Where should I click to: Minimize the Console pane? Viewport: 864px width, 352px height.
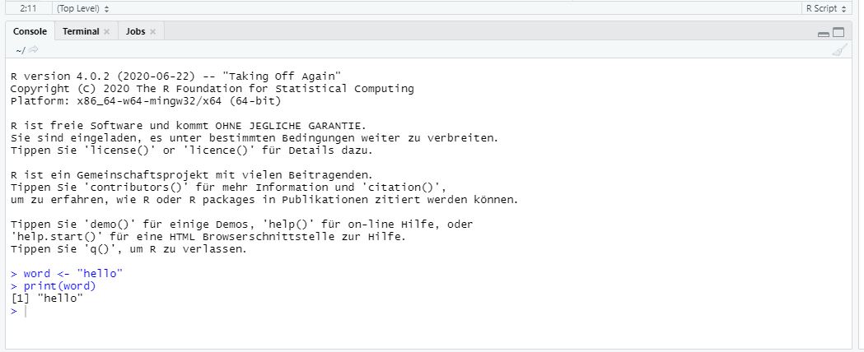[x=824, y=34]
